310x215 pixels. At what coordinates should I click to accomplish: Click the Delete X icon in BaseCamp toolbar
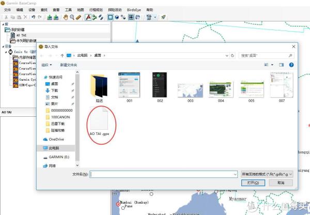pyautogui.click(x=25, y=17)
